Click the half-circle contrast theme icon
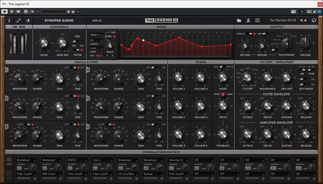 click(28, 20)
